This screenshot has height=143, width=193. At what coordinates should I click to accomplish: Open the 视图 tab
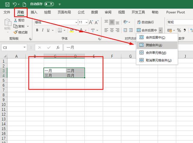pos(122,12)
